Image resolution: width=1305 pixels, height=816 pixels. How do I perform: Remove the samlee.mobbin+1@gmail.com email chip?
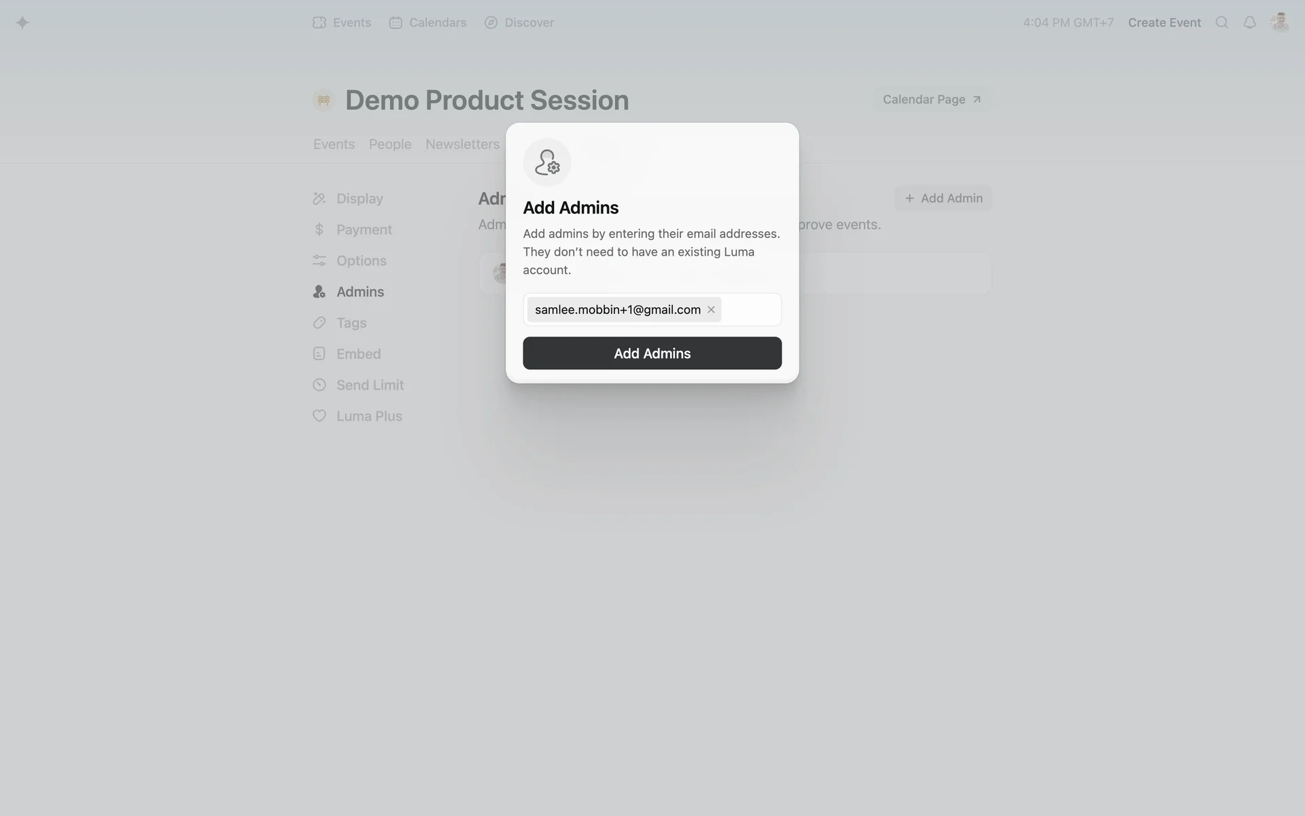pos(711,310)
